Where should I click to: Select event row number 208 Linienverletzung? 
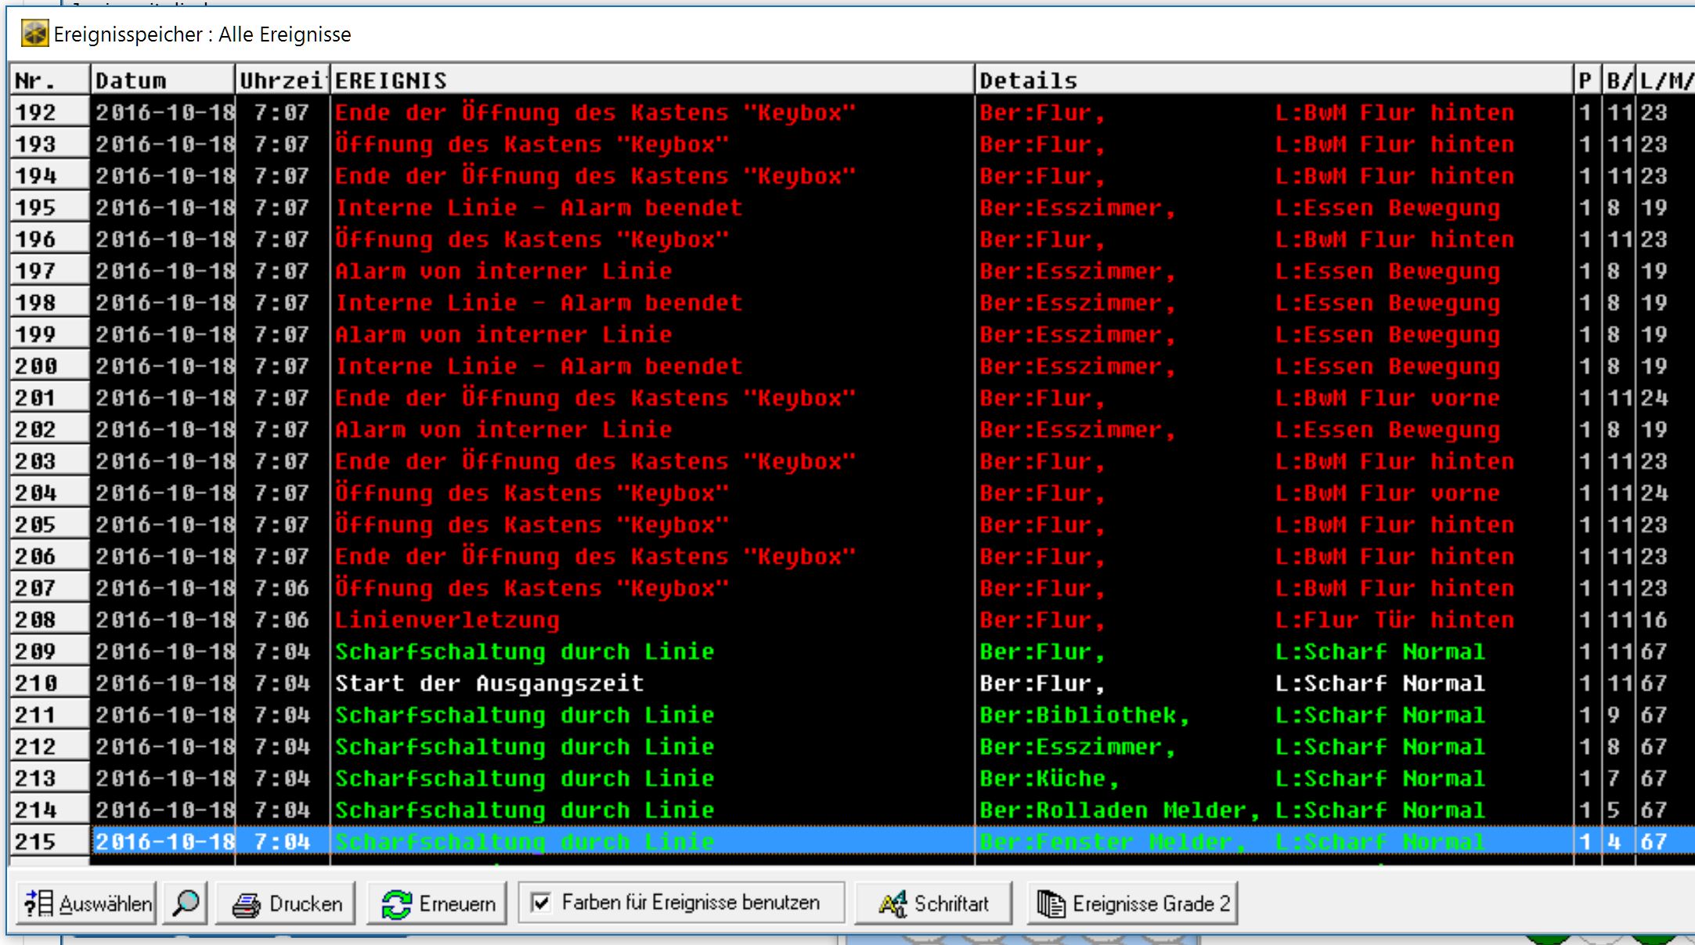click(447, 620)
